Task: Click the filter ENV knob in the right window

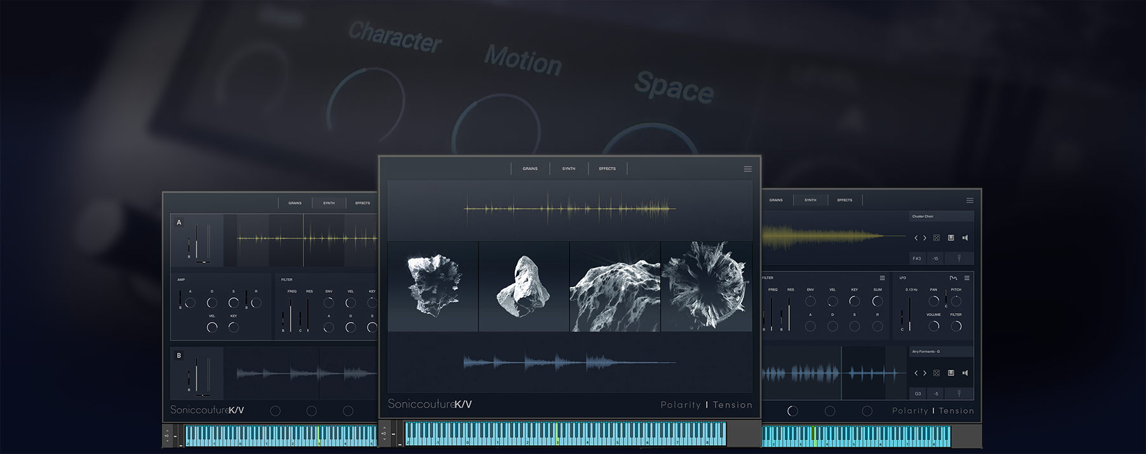Action: click(810, 302)
